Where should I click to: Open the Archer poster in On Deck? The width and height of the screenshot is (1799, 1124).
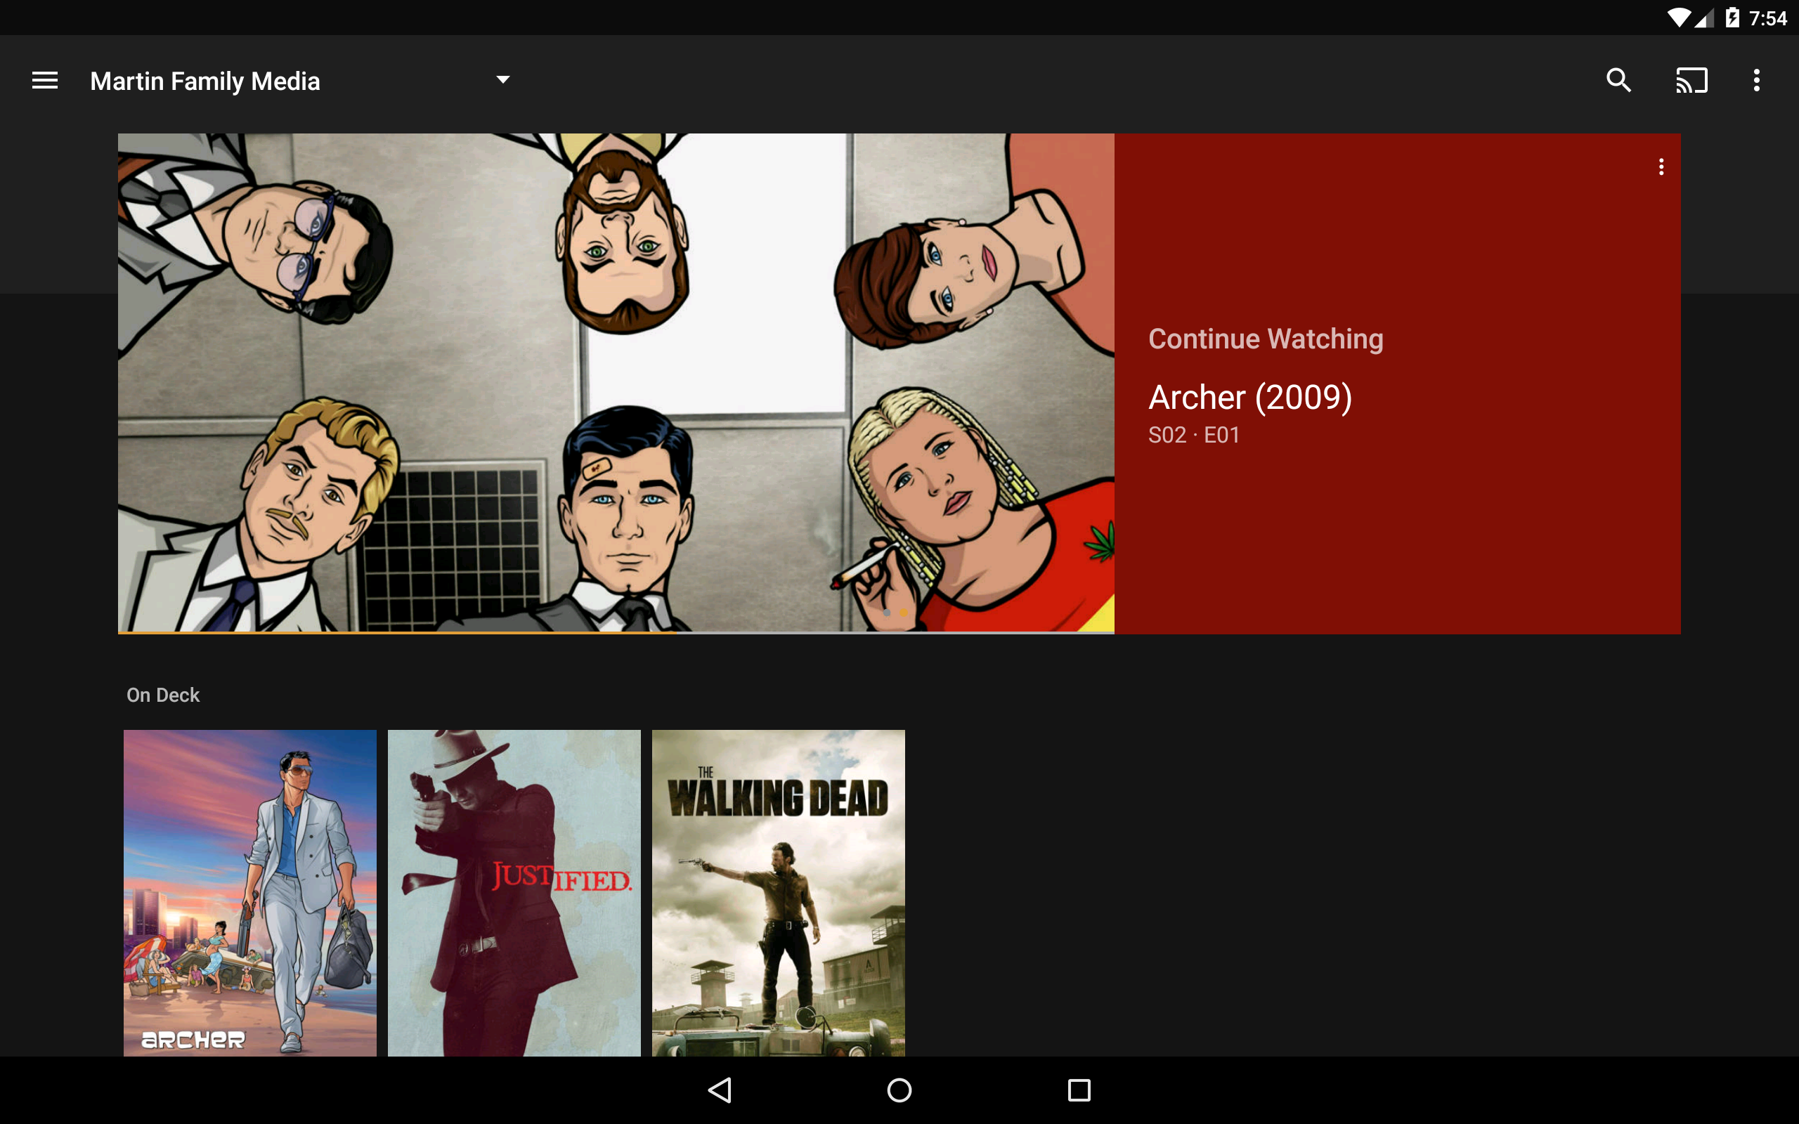249,892
